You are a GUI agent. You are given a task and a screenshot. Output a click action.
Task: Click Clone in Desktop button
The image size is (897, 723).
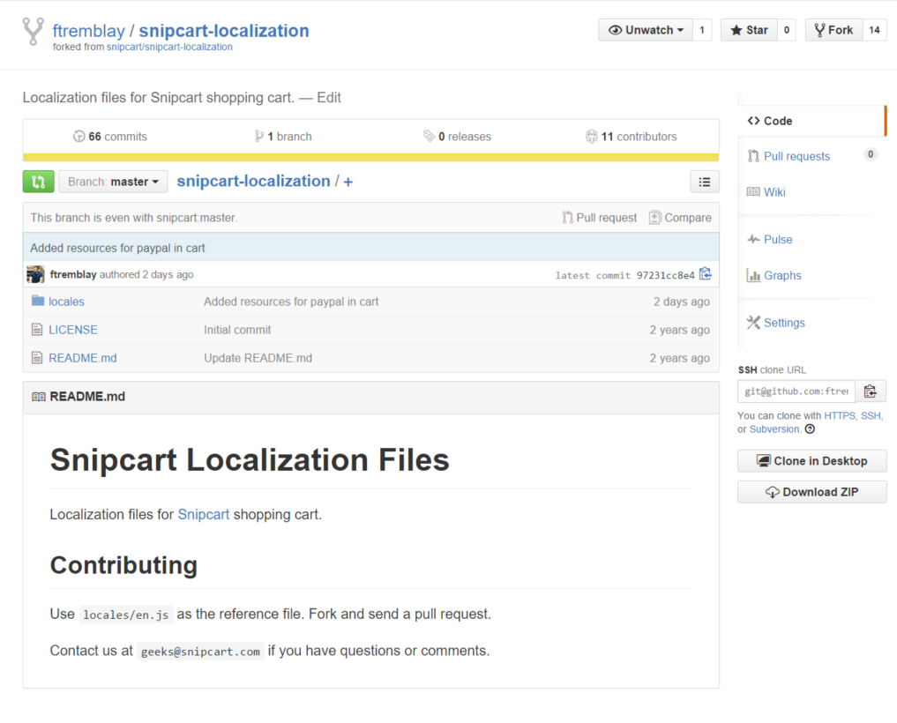pos(811,461)
